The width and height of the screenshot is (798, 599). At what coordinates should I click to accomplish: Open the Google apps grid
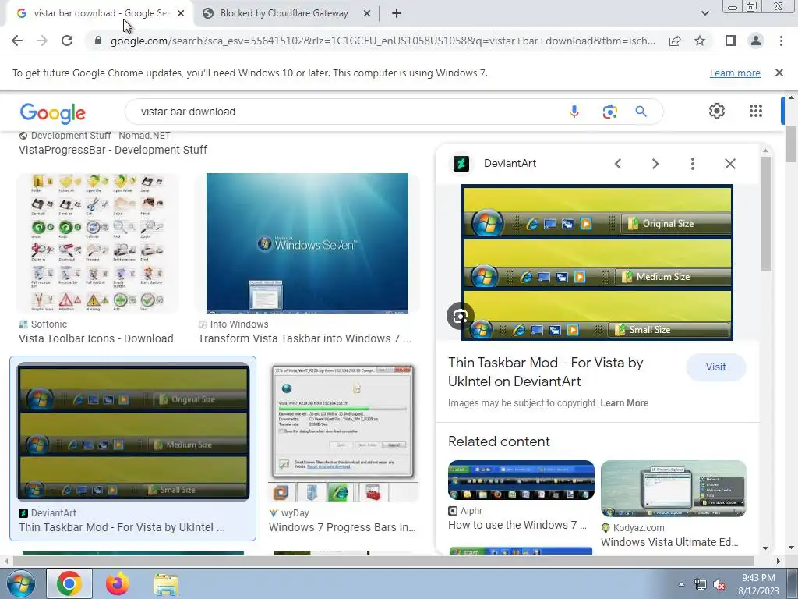[x=756, y=111]
